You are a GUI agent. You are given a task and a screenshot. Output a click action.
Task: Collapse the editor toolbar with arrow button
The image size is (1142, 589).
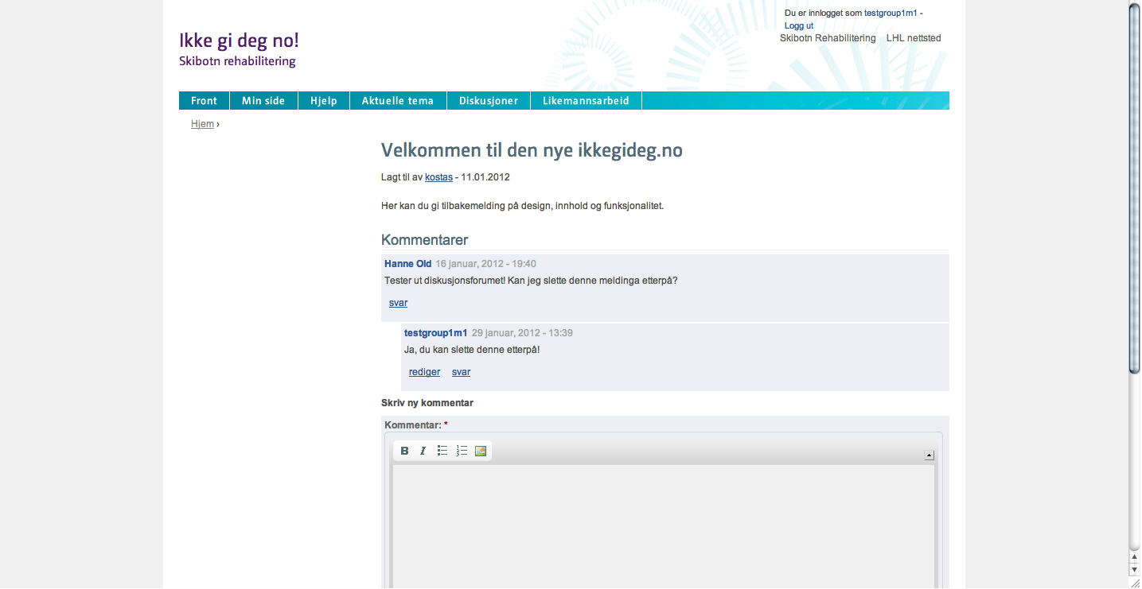point(929,455)
